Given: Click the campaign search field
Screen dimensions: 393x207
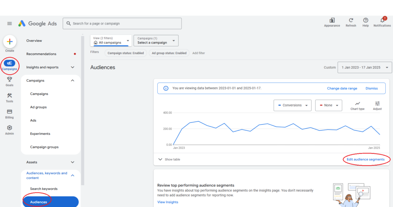Looking at the screenshot, I should (x=123, y=23).
